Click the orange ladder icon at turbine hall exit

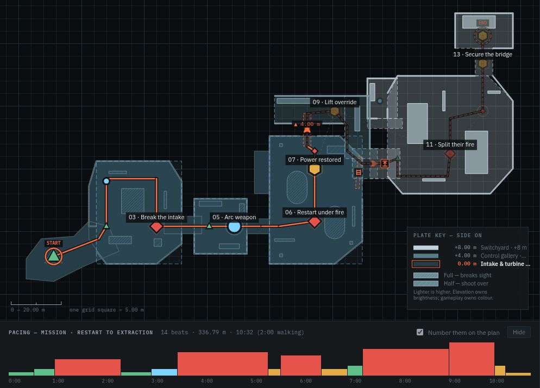click(x=359, y=173)
